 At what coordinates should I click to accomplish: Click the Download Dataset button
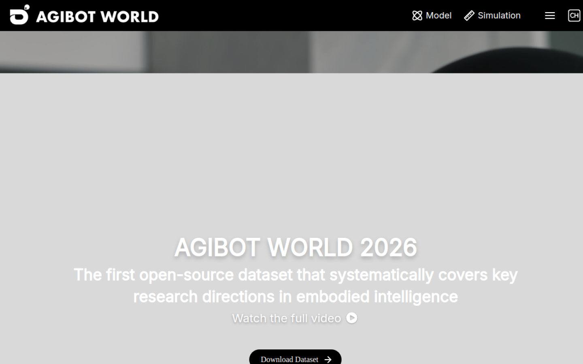[295, 358]
